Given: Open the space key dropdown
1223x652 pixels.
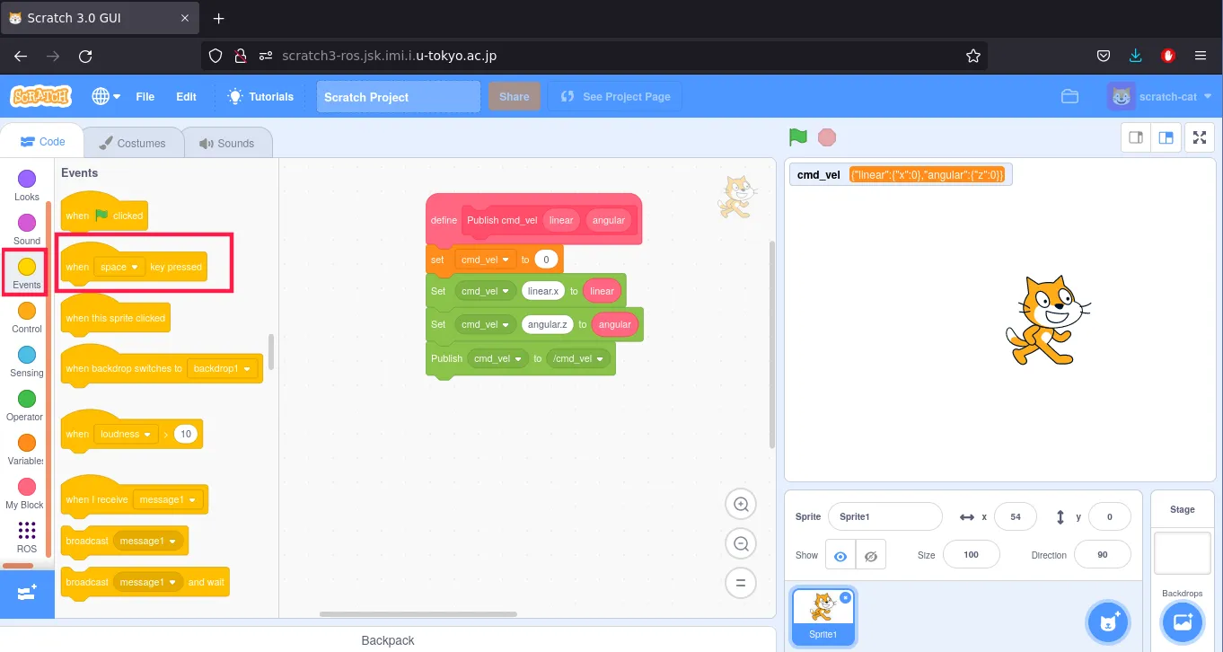Looking at the screenshot, I should [120, 267].
